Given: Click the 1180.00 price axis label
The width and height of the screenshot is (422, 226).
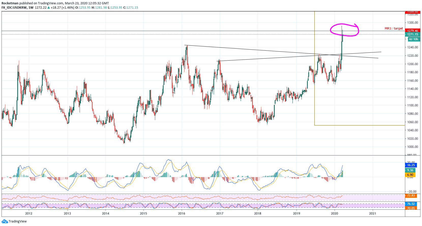Looking at the screenshot, I should click(413, 72).
